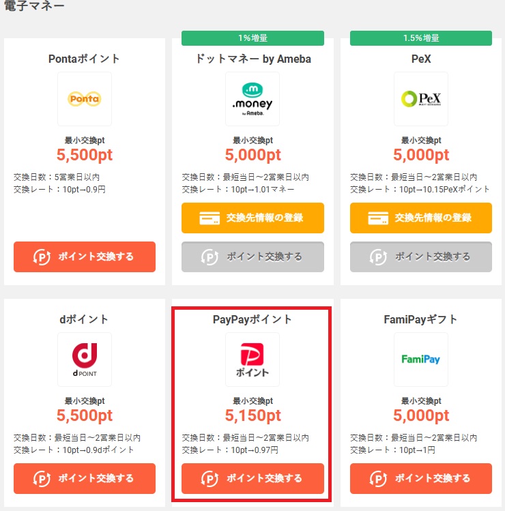Click the .money by Ameba logo
Viewport: 505px width, 511px height.
[x=252, y=99]
